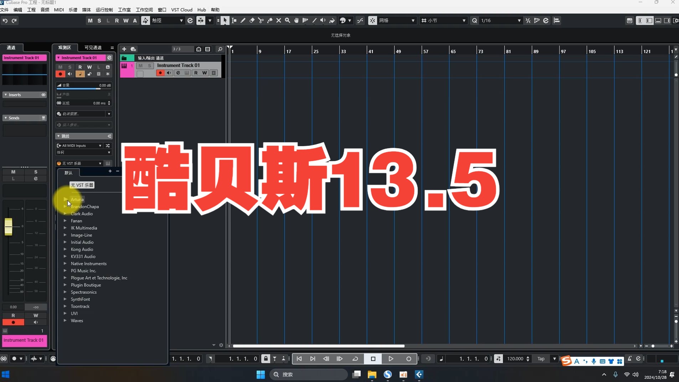Image resolution: width=679 pixels, height=382 pixels.
Task: Expand the Spectrasonics folder
Action: 65,292
